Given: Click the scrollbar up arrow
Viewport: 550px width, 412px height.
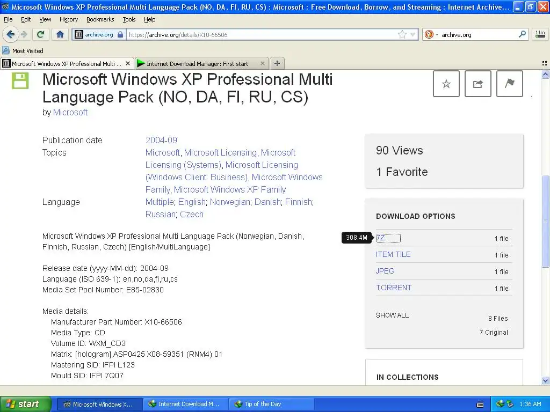Looking at the screenshot, I should coord(545,74).
